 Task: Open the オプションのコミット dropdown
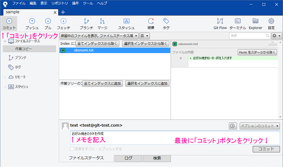[259, 125]
